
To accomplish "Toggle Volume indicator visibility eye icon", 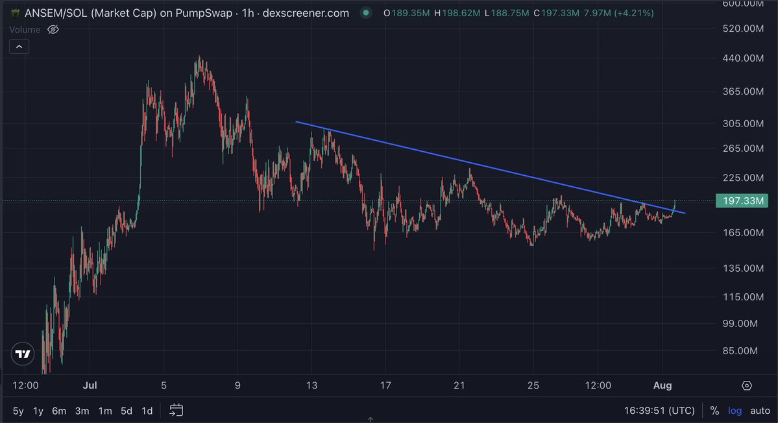I will pyautogui.click(x=53, y=30).
